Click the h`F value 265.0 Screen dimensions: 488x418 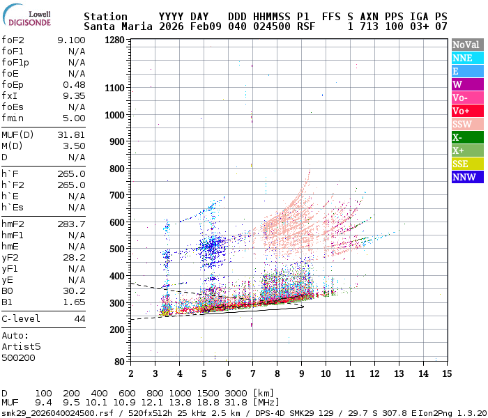tap(71, 174)
